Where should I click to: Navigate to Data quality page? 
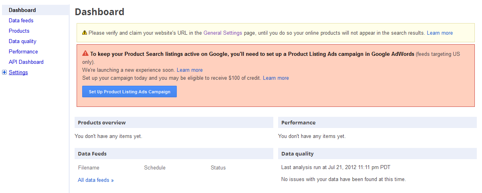(x=22, y=41)
